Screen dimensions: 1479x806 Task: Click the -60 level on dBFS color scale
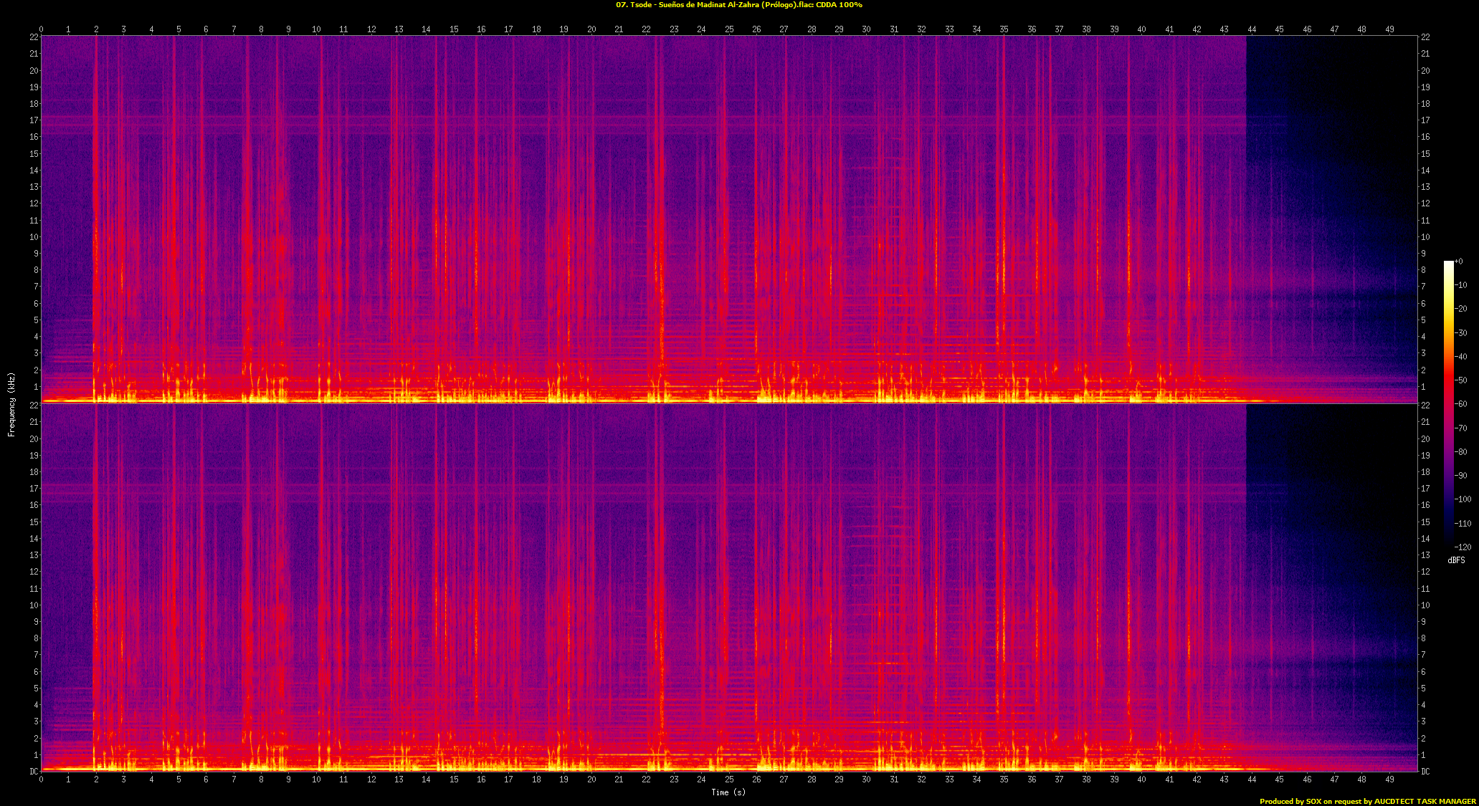click(1462, 404)
